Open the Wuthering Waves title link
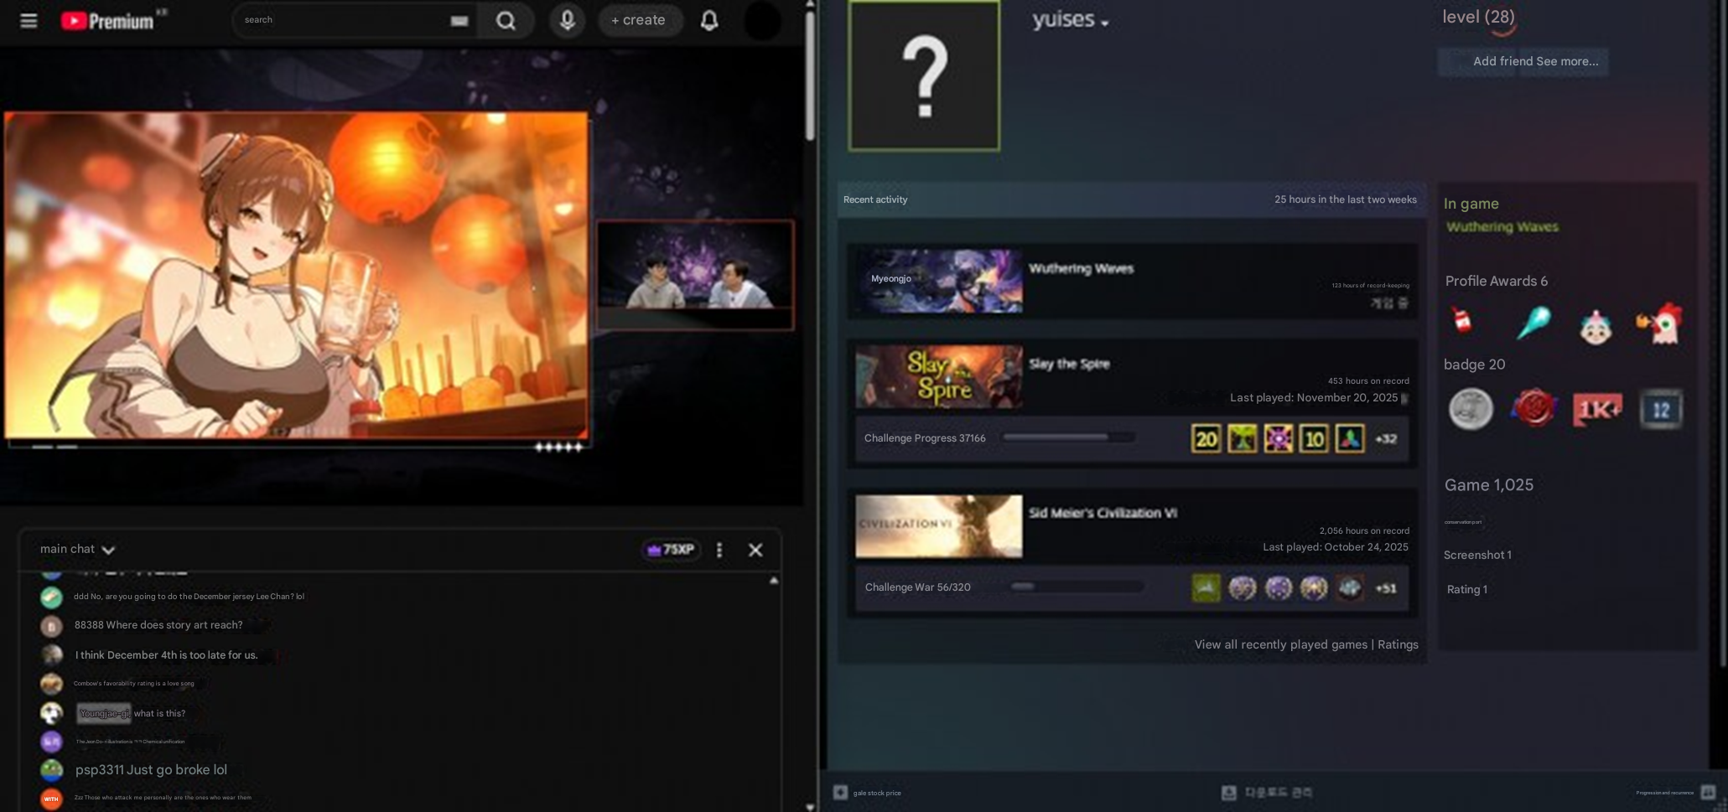The height and width of the screenshot is (812, 1728). [x=1081, y=268]
